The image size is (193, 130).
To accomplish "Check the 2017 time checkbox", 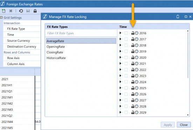I will (126, 39).
